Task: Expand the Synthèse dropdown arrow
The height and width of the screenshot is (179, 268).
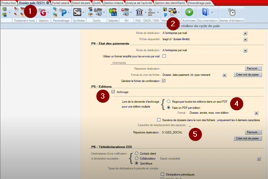Action: point(83,12)
